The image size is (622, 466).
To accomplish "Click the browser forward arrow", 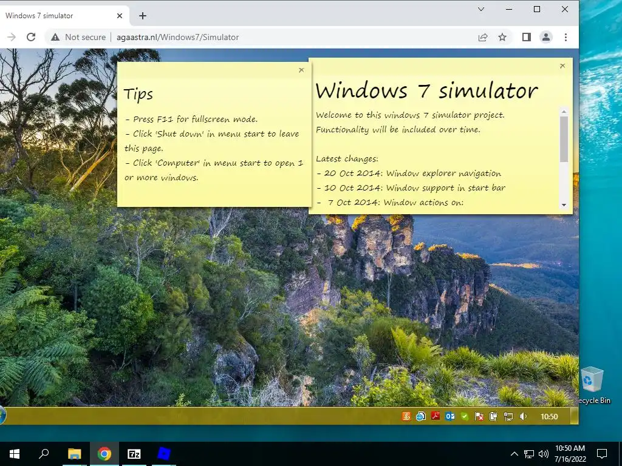I will (12, 37).
